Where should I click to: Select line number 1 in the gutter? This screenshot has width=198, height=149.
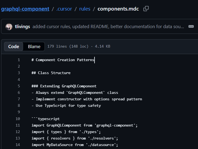pos(19,60)
